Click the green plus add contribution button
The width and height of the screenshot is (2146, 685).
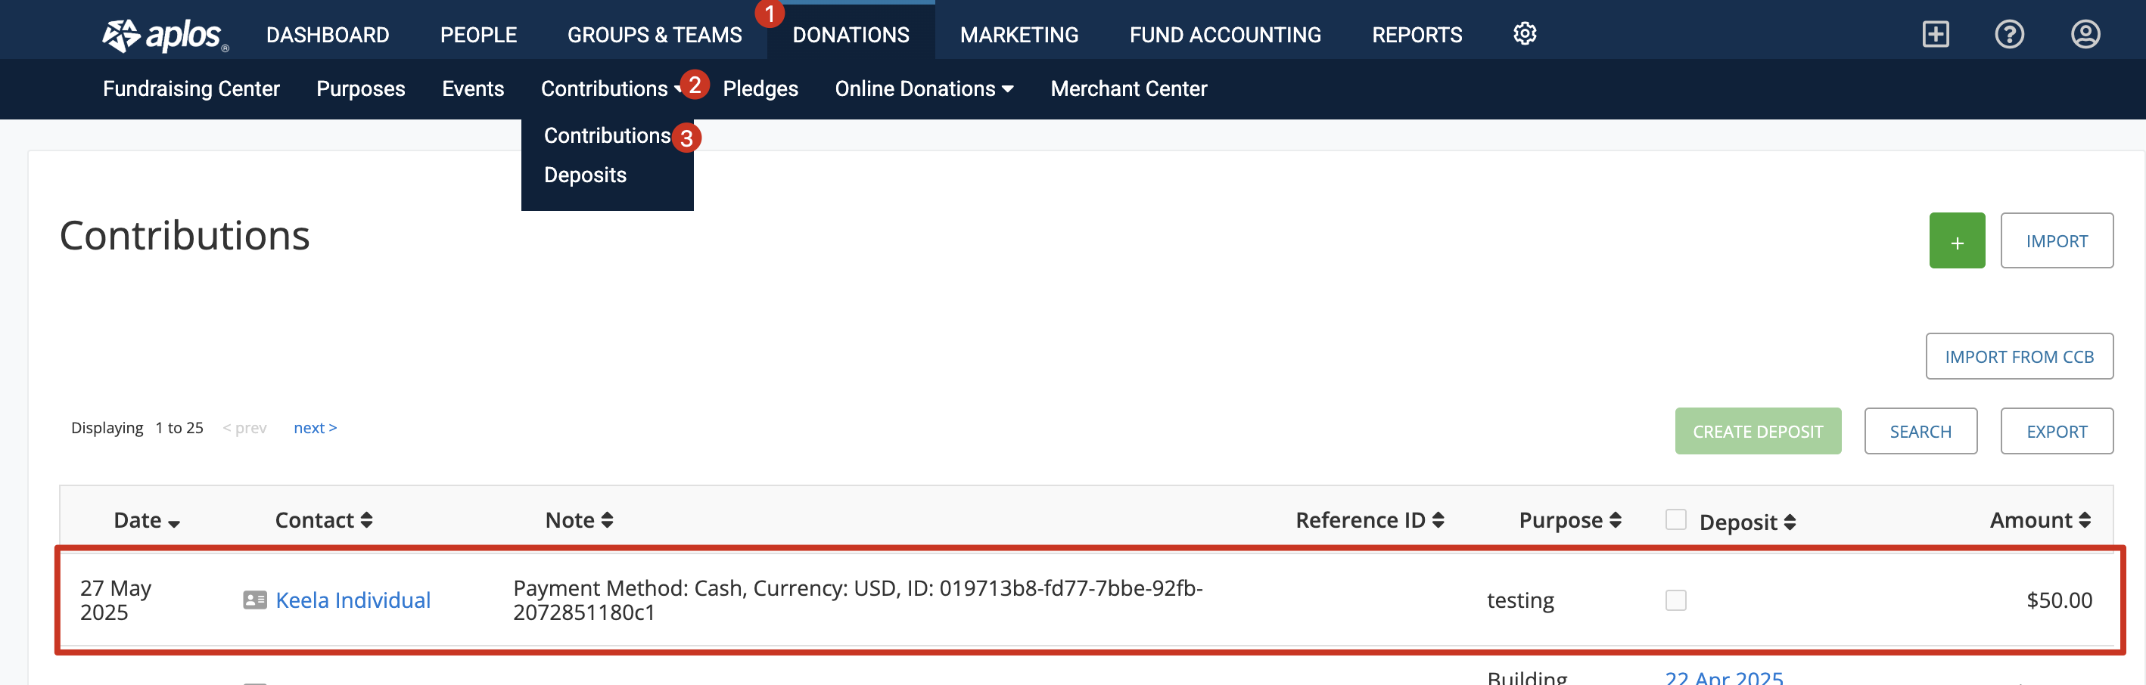[x=1957, y=240]
